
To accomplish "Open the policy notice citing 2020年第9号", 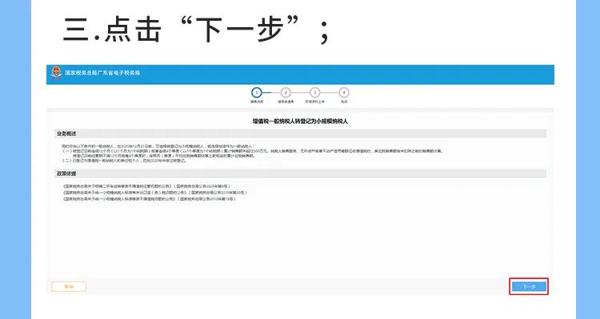I will 146,186.
